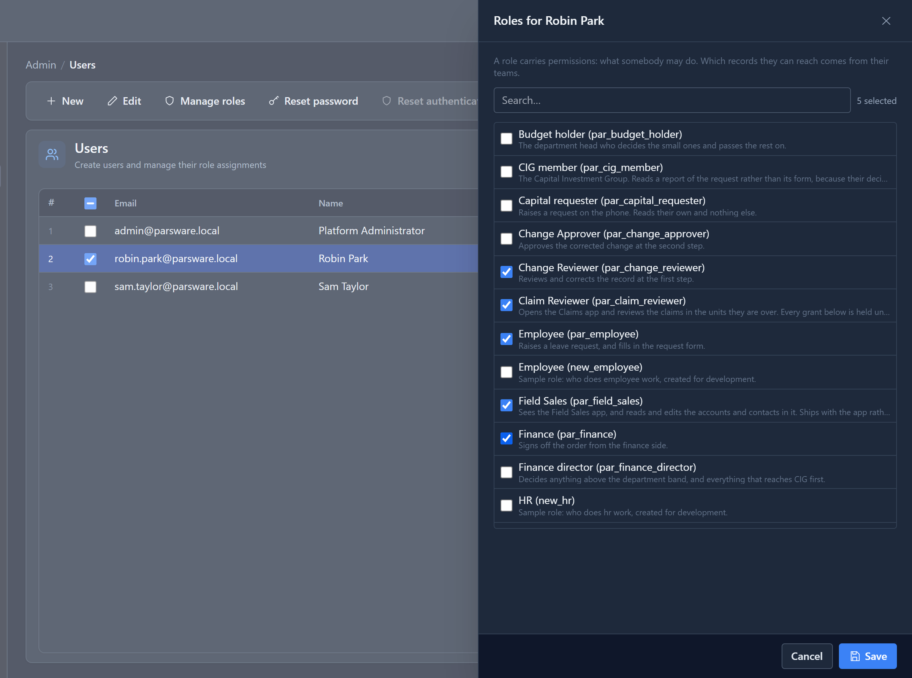
Task: Click the '#' column header
Action: (51, 202)
